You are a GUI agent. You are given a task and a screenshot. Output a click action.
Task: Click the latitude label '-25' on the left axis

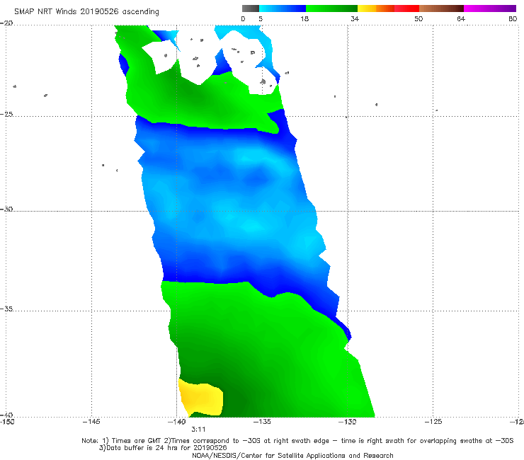tap(6, 114)
